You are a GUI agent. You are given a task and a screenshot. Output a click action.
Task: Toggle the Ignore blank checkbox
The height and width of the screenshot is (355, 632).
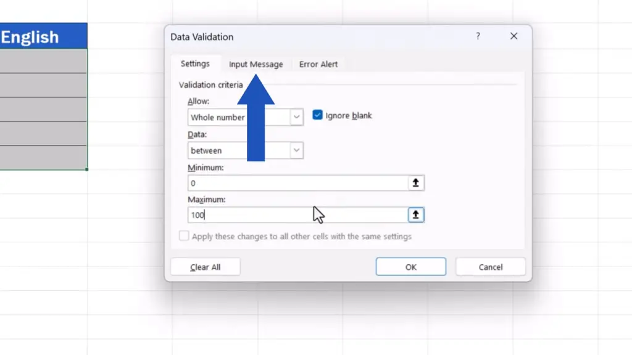[318, 115]
